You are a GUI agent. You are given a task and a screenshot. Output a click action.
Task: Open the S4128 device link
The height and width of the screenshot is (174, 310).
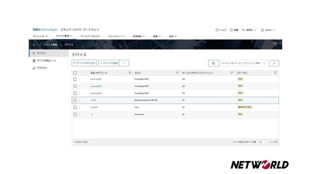93,100
